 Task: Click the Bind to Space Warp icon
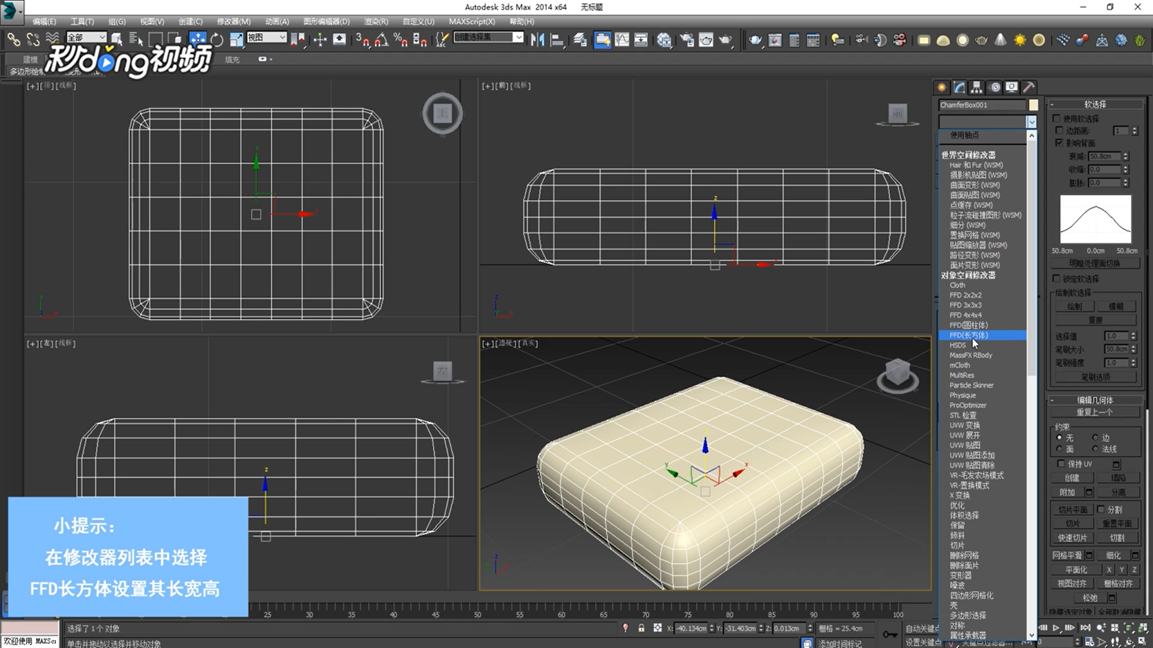pyautogui.click(x=53, y=40)
